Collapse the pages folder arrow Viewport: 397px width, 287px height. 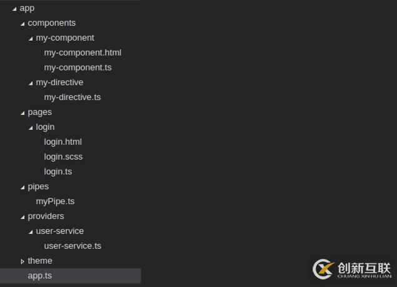point(23,113)
